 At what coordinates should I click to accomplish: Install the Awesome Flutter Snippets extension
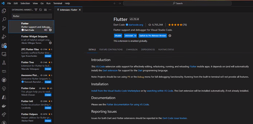point(48,82)
